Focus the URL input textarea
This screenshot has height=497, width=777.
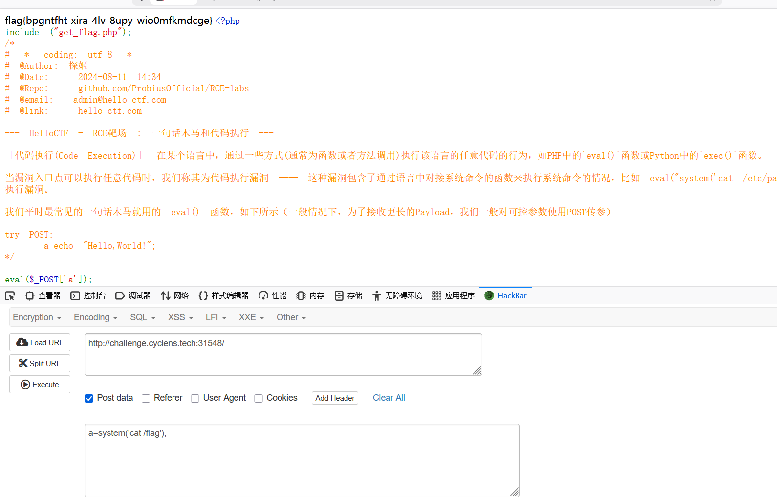click(283, 354)
